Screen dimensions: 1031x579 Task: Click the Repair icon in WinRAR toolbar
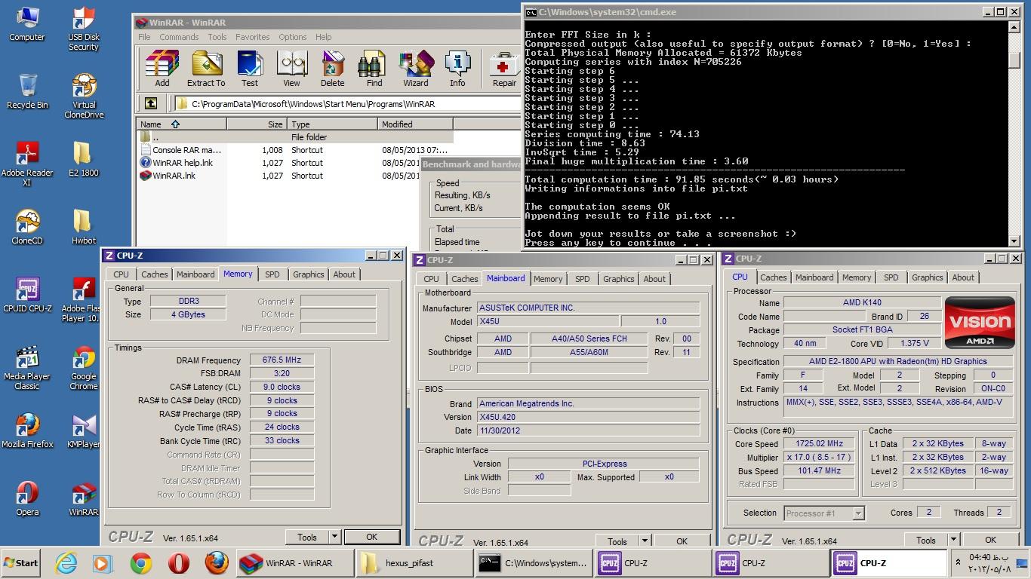click(504, 69)
